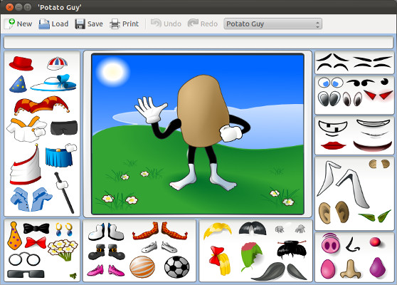The width and height of the screenshot is (397, 285).
Task: Open the Potato Guy playground dropdown
Action: point(272,24)
